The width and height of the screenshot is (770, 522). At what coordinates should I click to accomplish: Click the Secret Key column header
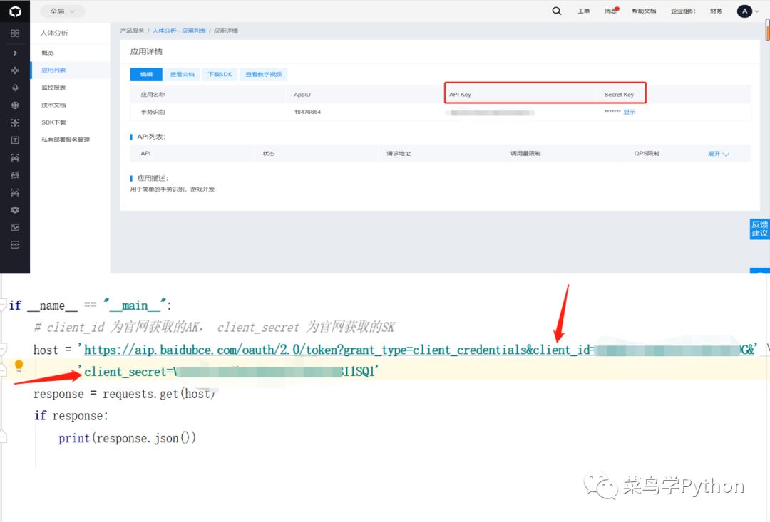click(x=619, y=94)
